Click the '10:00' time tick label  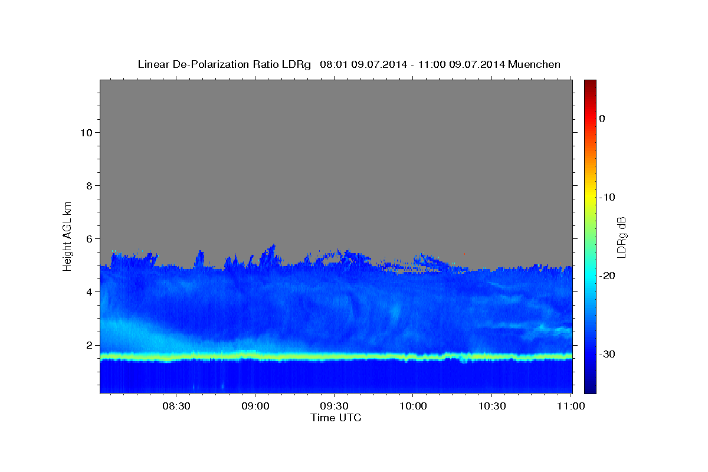pyautogui.click(x=413, y=407)
